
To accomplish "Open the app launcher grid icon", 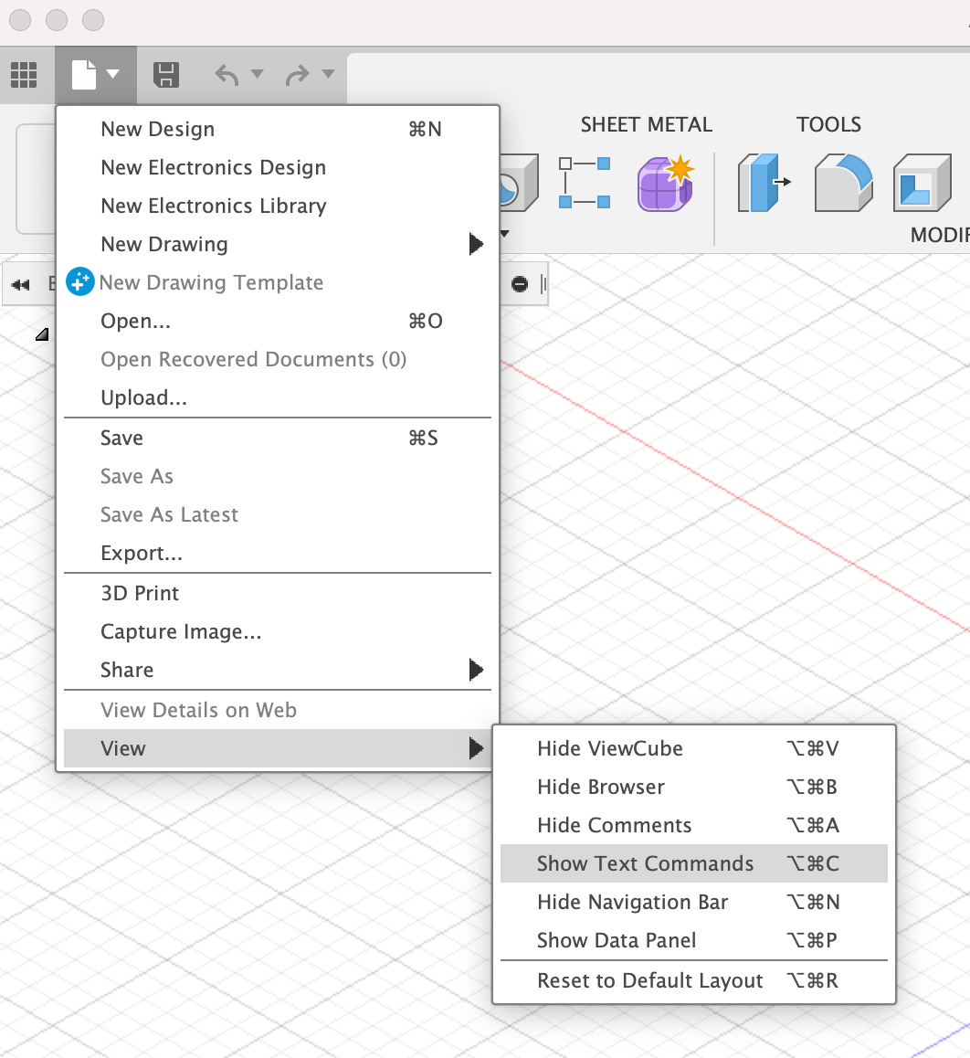I will [x=25, y=74].
